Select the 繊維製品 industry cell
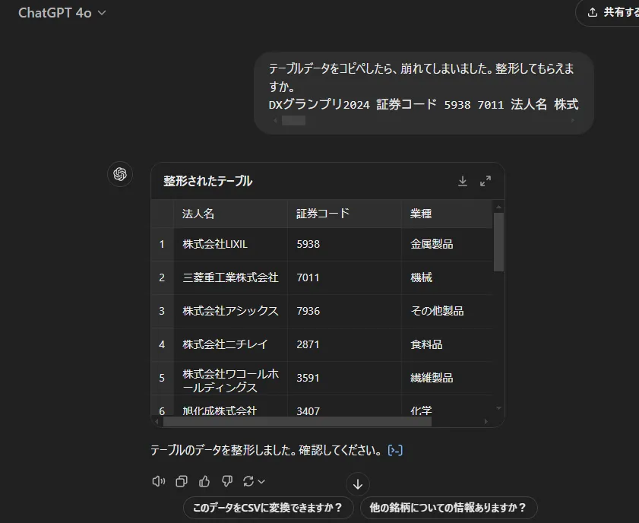Viewport: 639px width, 523px height. pyautogui.click(x=447, y=378)
